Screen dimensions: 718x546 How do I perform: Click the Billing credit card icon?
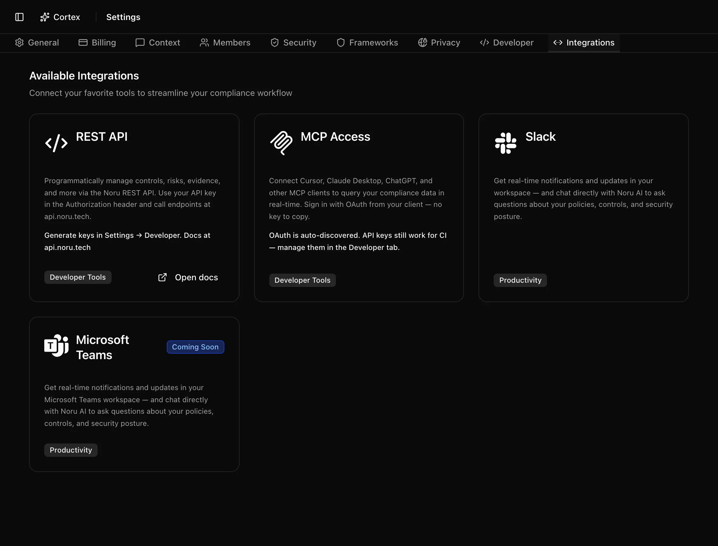[x=83, y=42]
